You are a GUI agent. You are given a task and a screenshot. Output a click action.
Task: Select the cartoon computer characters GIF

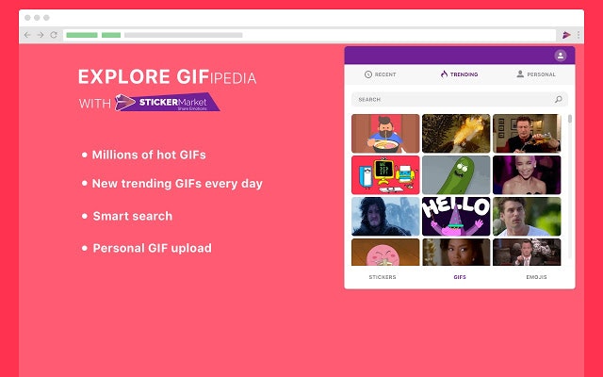pos(385,175)
